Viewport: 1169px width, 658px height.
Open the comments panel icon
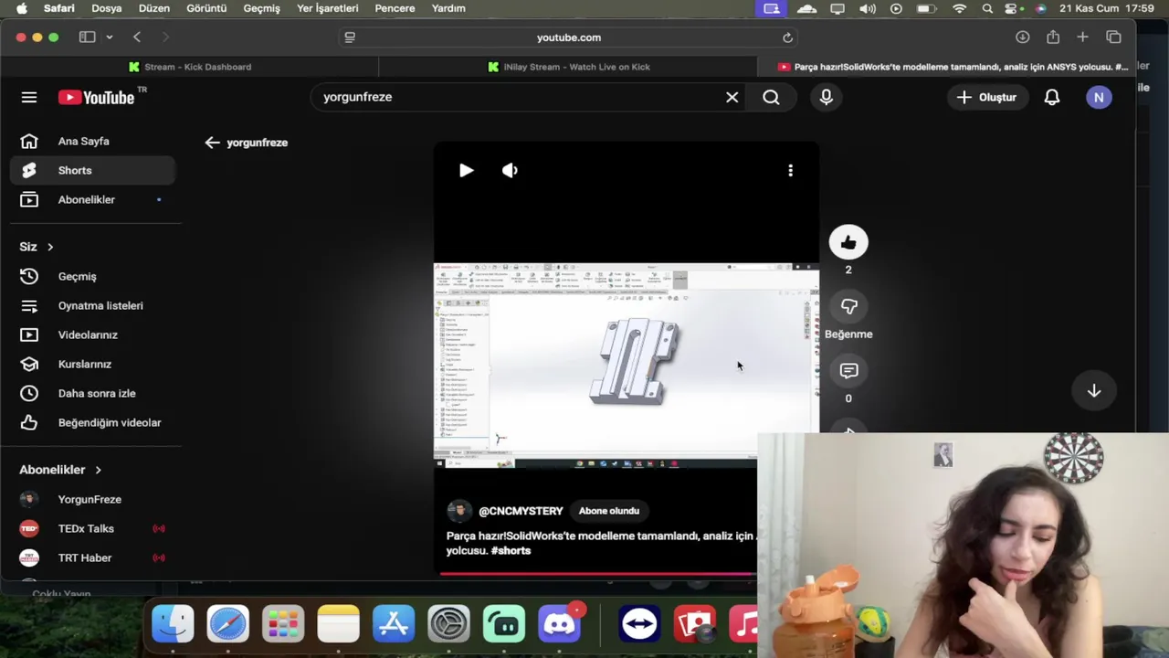848,370
